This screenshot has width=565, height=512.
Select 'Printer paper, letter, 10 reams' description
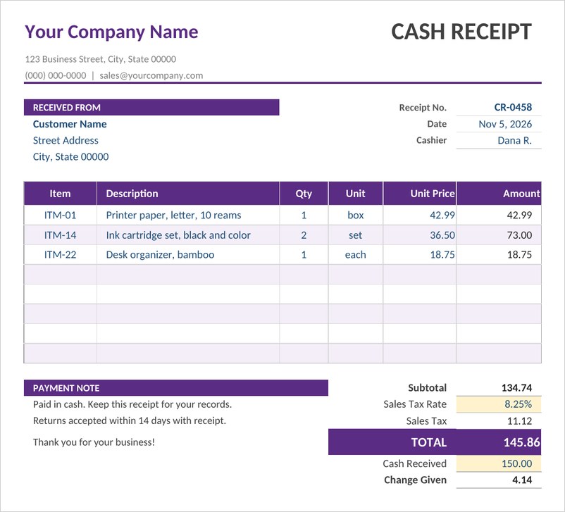pos(173,215)
